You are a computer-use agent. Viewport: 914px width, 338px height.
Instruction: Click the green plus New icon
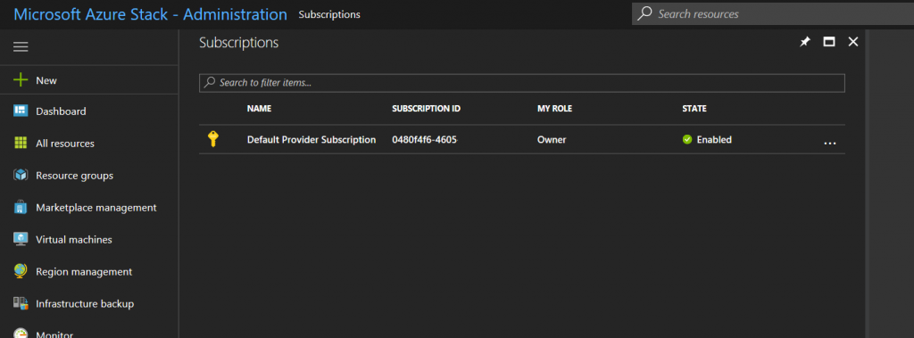[21, 80]
